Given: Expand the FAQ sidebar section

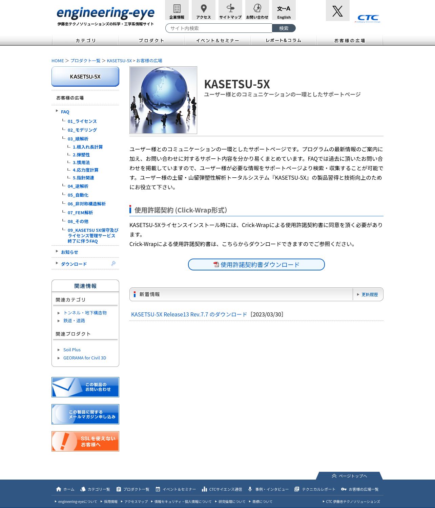Looking at the screenshot, I should tap(65, 112).
